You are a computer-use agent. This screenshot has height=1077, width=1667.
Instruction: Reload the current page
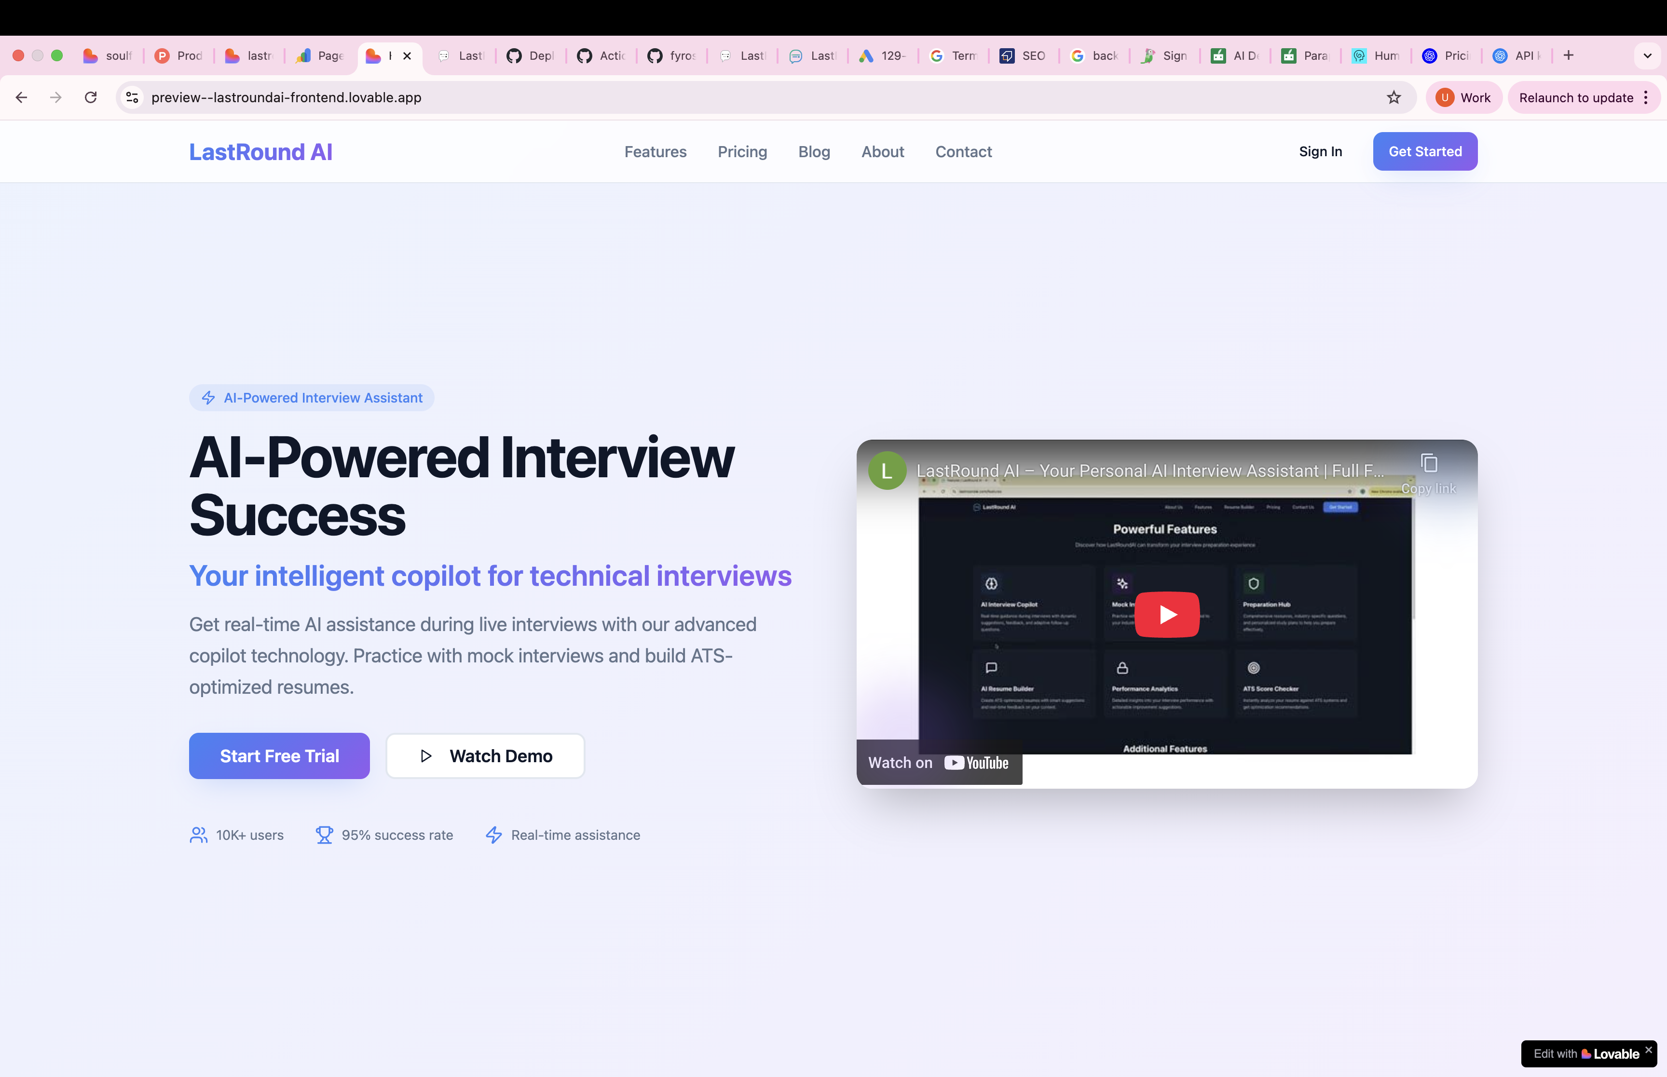(91, 97)
